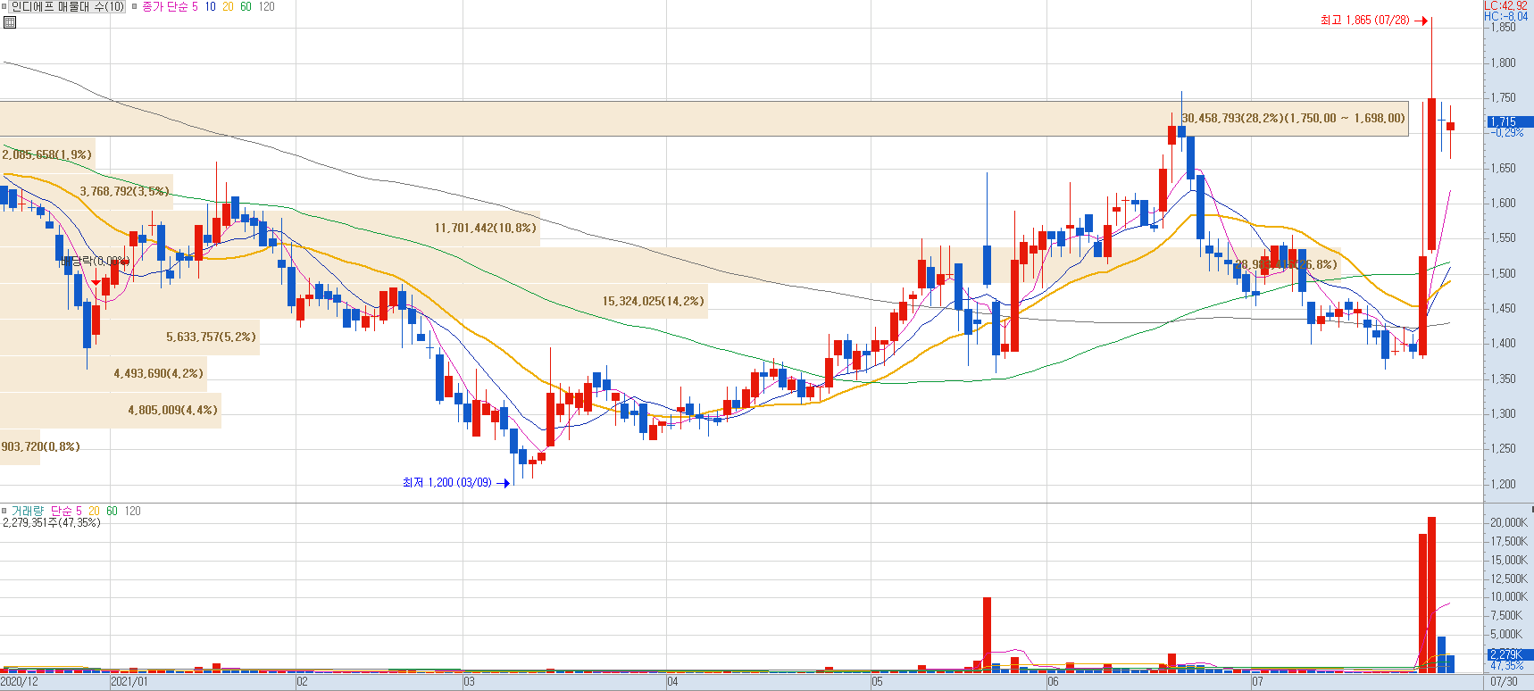Click square marker before 거래량 label

coord(4,511)
